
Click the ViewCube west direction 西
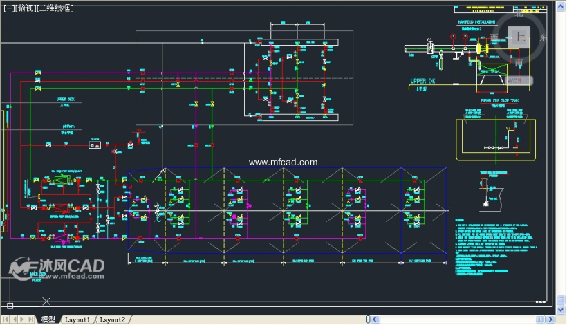click(x=494, y=37)
